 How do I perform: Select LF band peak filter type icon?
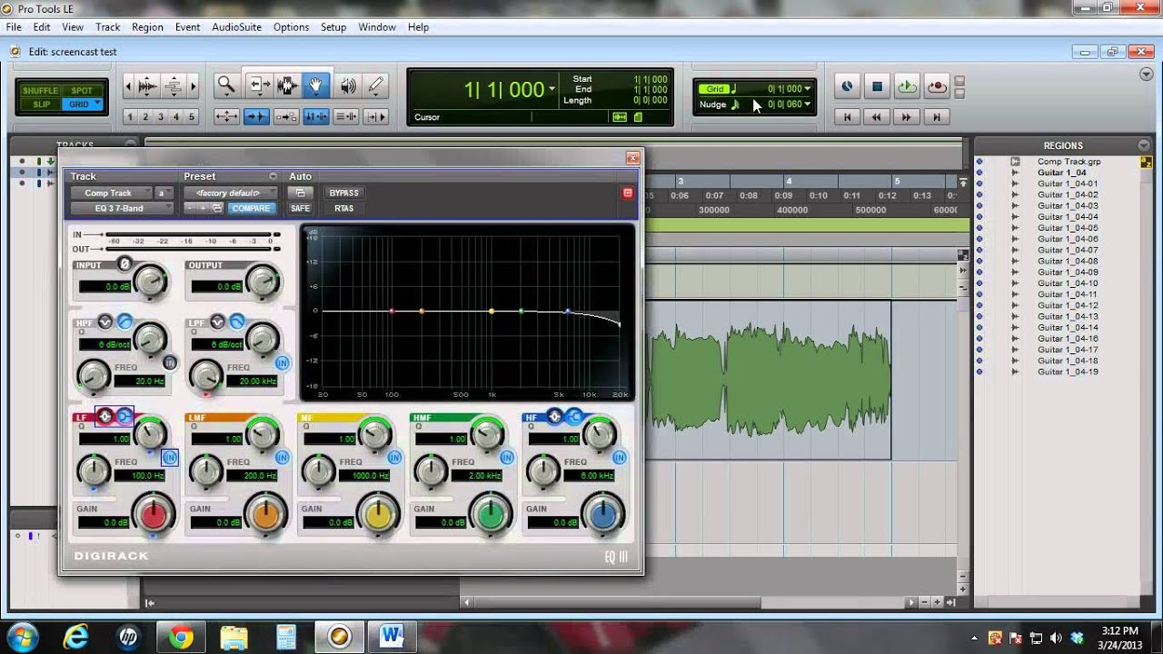click(105, 416)
